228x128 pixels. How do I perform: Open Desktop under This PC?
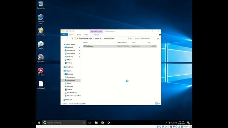[70, 74]
